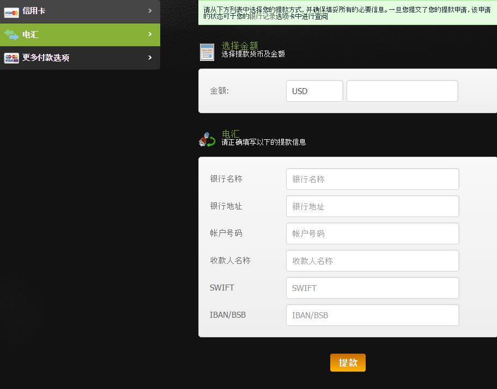Click the 收款人名称 input field
Image resolution: width=497 pixels, height=389 pixels.
click(372, 261)
